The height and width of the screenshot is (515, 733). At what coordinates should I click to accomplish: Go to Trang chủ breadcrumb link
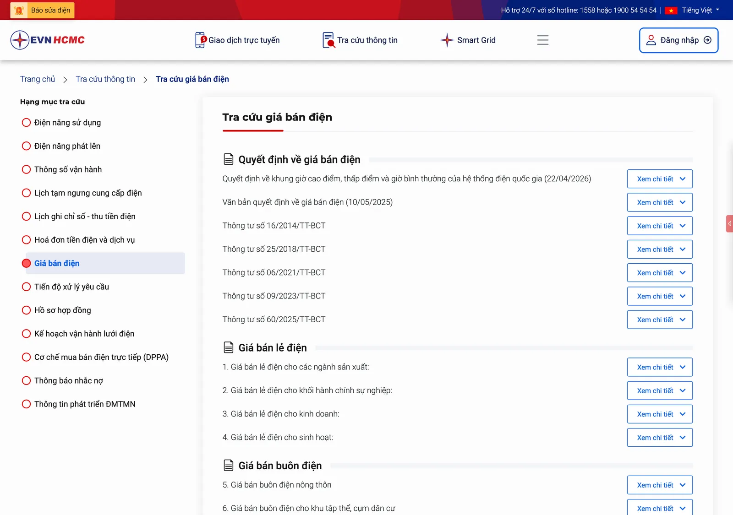(38, 79)
